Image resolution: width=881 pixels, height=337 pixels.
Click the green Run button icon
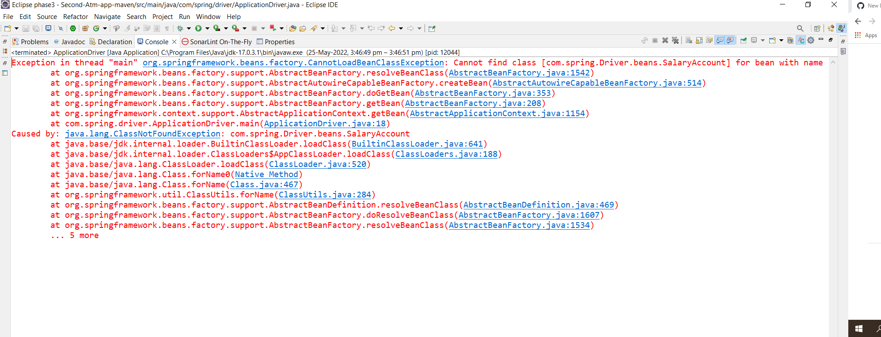pyautogui.click(x=198, y=28)
